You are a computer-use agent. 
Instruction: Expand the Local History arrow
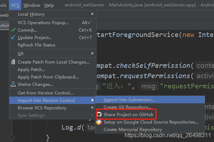tap(93, 14)
